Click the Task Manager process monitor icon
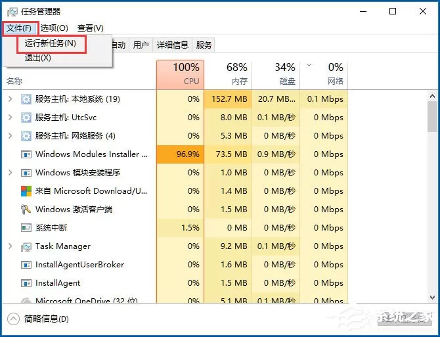This screenshot has height=337, width=440. (x=26, y=246)
